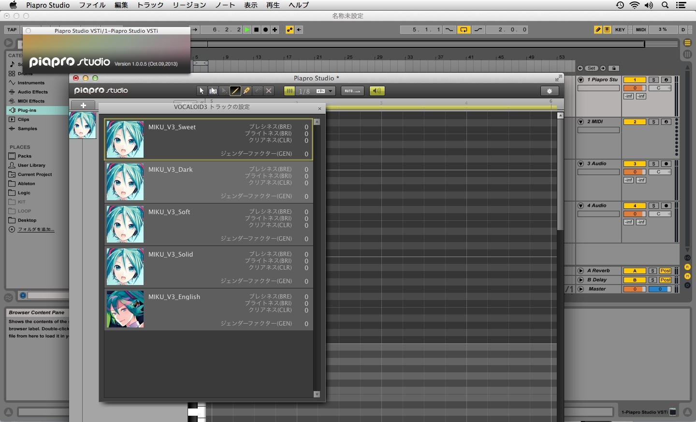Click the X delete tool in Piapro toolbar
Image resolution: width=696 pixels, height=422 pixels.
(x=269, y=91)
